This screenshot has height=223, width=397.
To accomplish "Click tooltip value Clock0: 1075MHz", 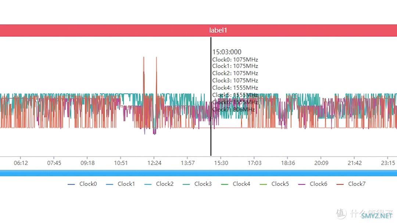I will [x=235, y=60].
